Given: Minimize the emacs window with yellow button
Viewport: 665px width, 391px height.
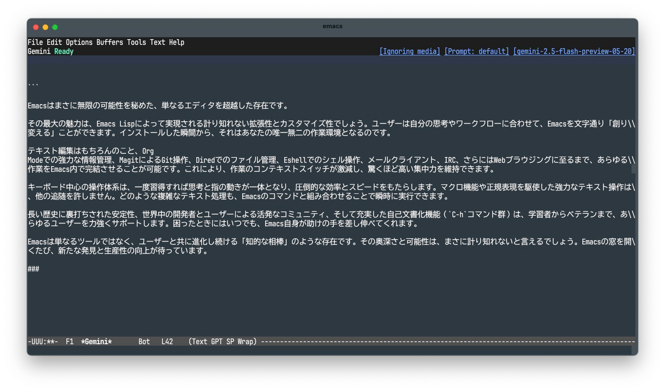Looking at the screenshot, I should coord(45,27).
